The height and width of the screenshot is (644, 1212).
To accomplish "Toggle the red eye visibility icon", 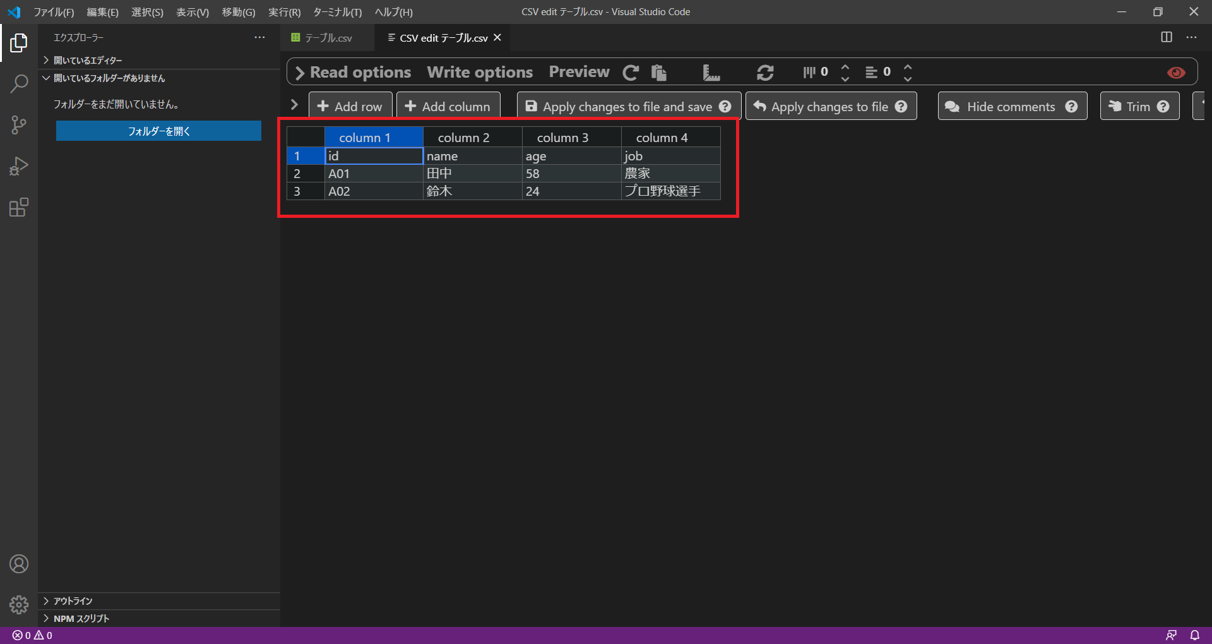I will [1176, 73].
